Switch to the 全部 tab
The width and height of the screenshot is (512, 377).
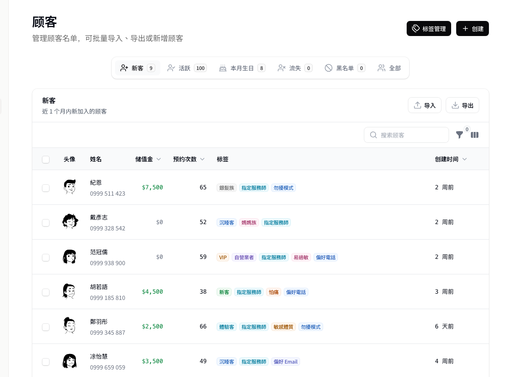click(389, 68)
